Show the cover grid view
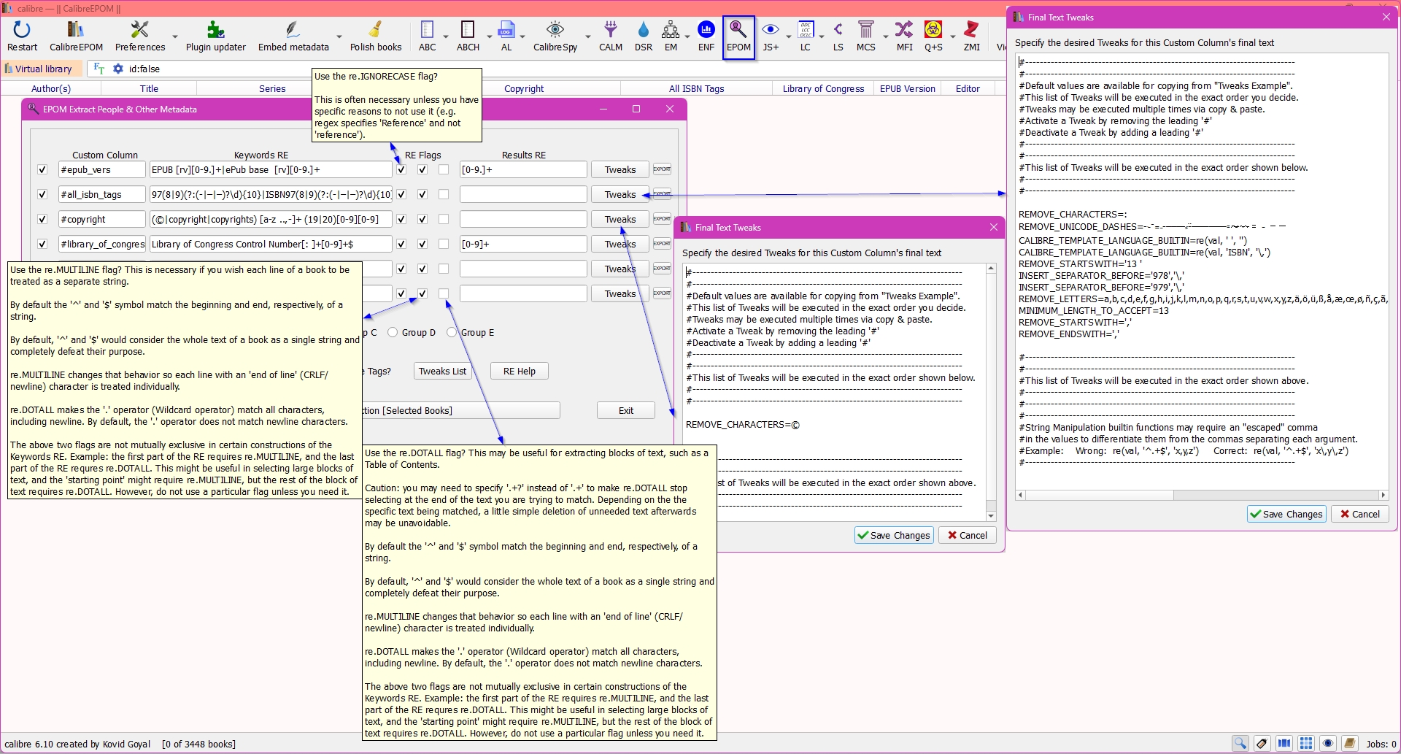1401x754 pixels. click(x=1306, y=744)
